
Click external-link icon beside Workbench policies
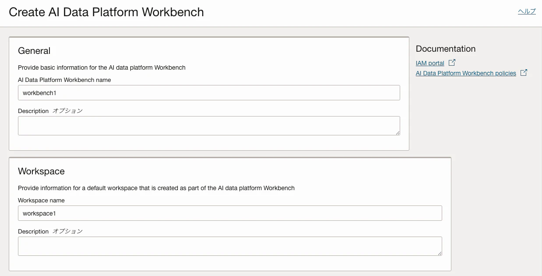click(x=524, y=73)
